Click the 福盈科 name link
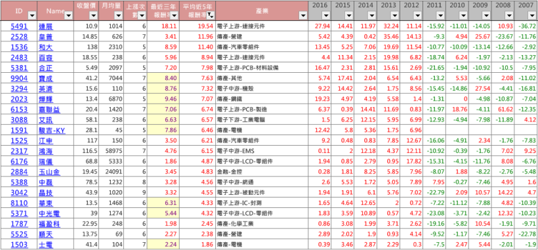This screenshot has width=538, height=250. [49, 224]
